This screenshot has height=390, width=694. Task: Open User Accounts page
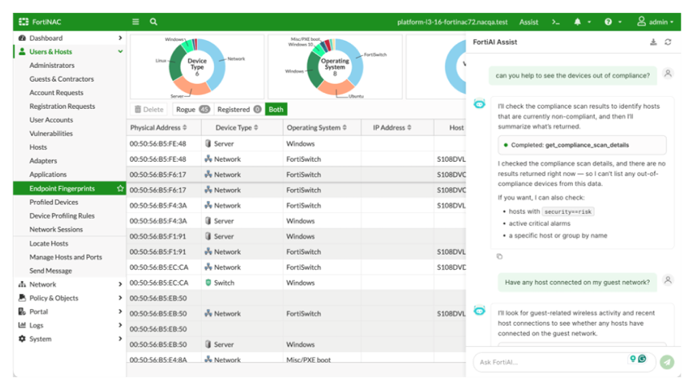51,120
